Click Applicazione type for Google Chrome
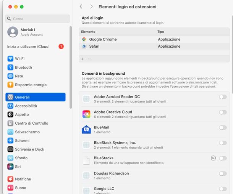Viewport: 233px width, 194px height. click(169, 39)
